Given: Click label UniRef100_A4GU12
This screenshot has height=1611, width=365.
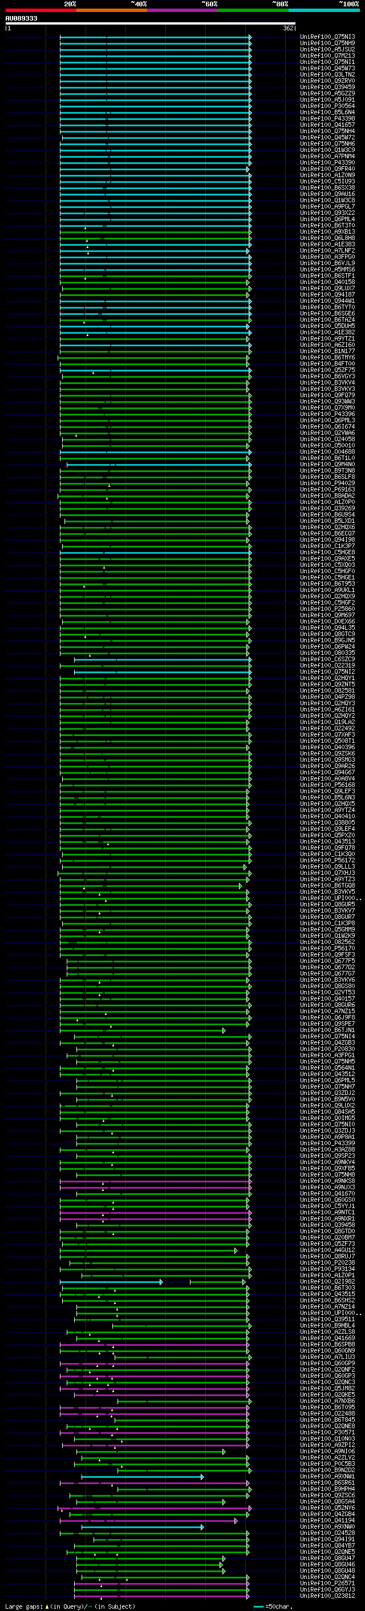Looking at the screenshot, I should click(x=327, y=1250).
